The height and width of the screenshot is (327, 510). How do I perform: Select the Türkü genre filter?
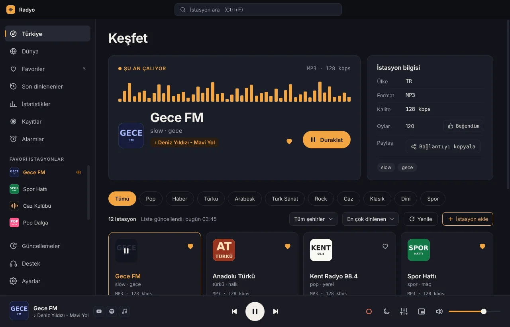coord(211,199)
